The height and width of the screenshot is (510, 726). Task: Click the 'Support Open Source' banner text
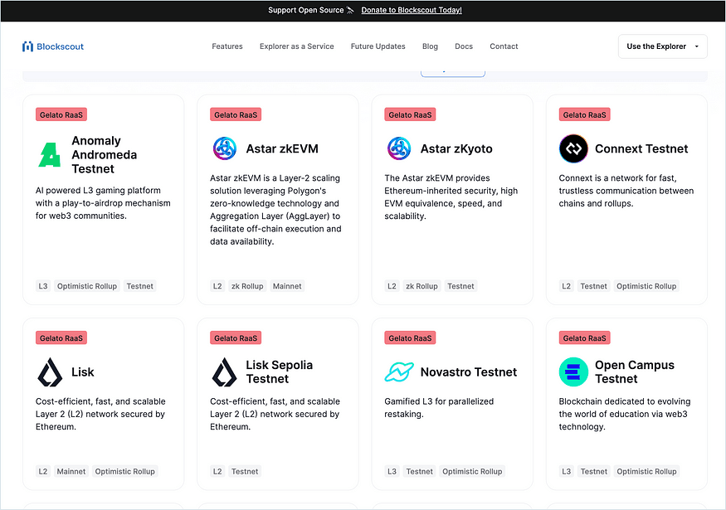click(x=305, y=10)
